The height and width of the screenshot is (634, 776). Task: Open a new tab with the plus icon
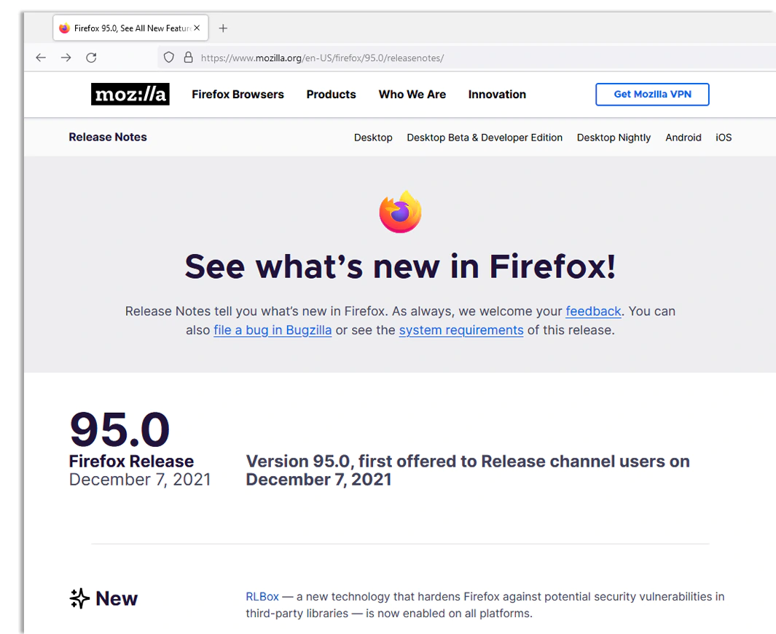[x=223, y=28]
